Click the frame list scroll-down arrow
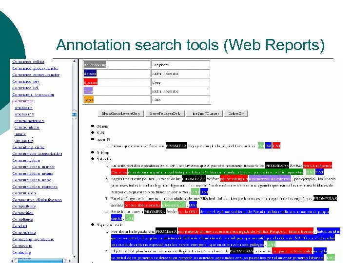Screen dimensions: 351x263 pos(74,257)
